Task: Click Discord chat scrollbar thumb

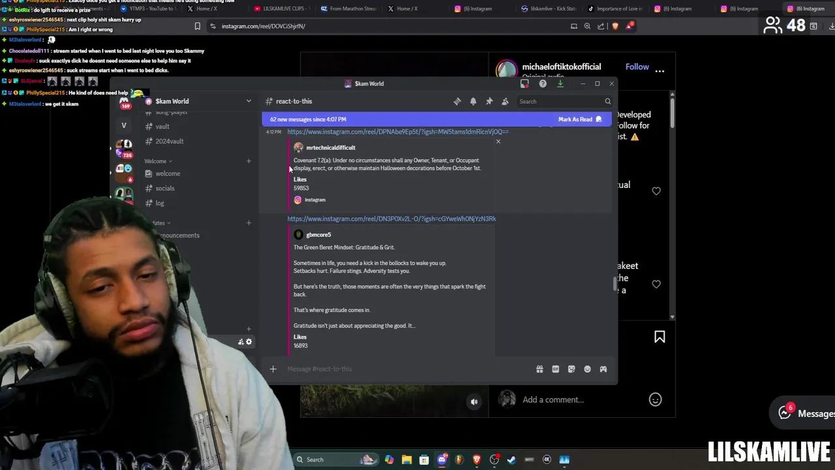Action: point(614,284)
